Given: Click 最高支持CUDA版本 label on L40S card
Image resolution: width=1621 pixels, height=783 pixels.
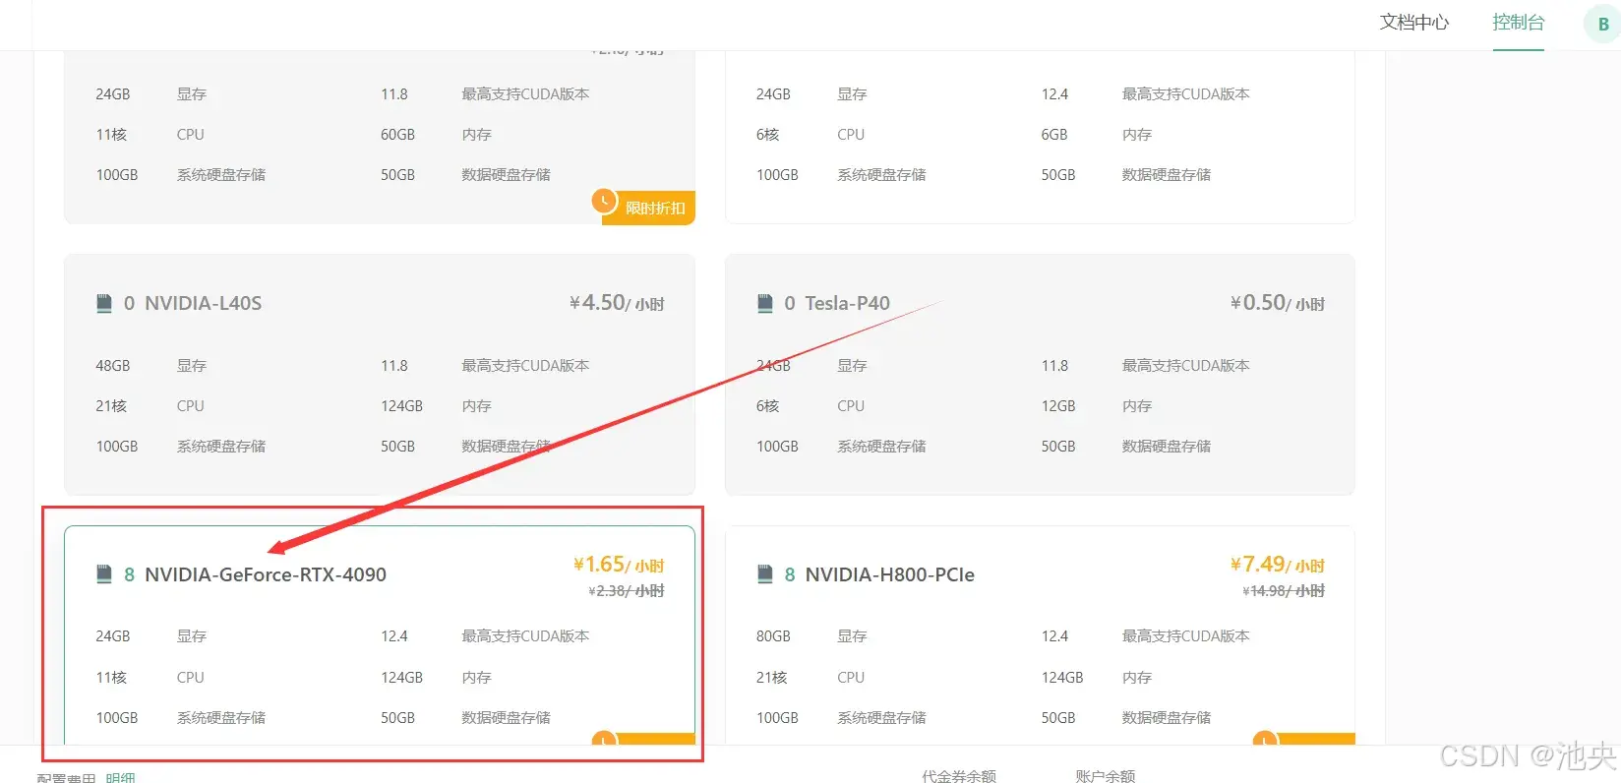Looking at the screenshot, I should click(525, 366).
